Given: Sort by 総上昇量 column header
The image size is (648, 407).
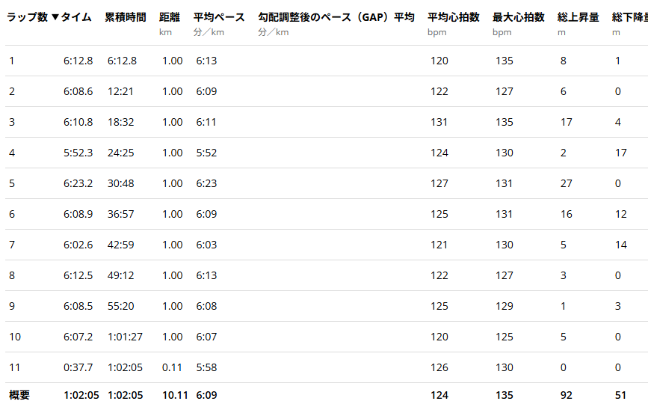Looking at the screenshot, I should pyautogui.click(x=578, y=17).
